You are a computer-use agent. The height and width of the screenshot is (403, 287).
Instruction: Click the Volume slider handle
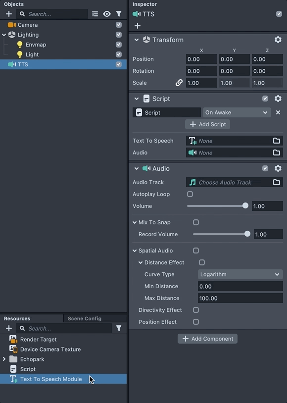(x=245, y=205)
